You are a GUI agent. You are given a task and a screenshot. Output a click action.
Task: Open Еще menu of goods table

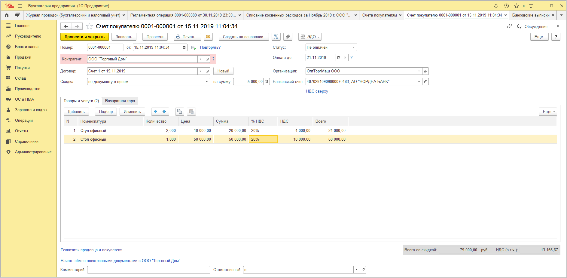[548, 112]
